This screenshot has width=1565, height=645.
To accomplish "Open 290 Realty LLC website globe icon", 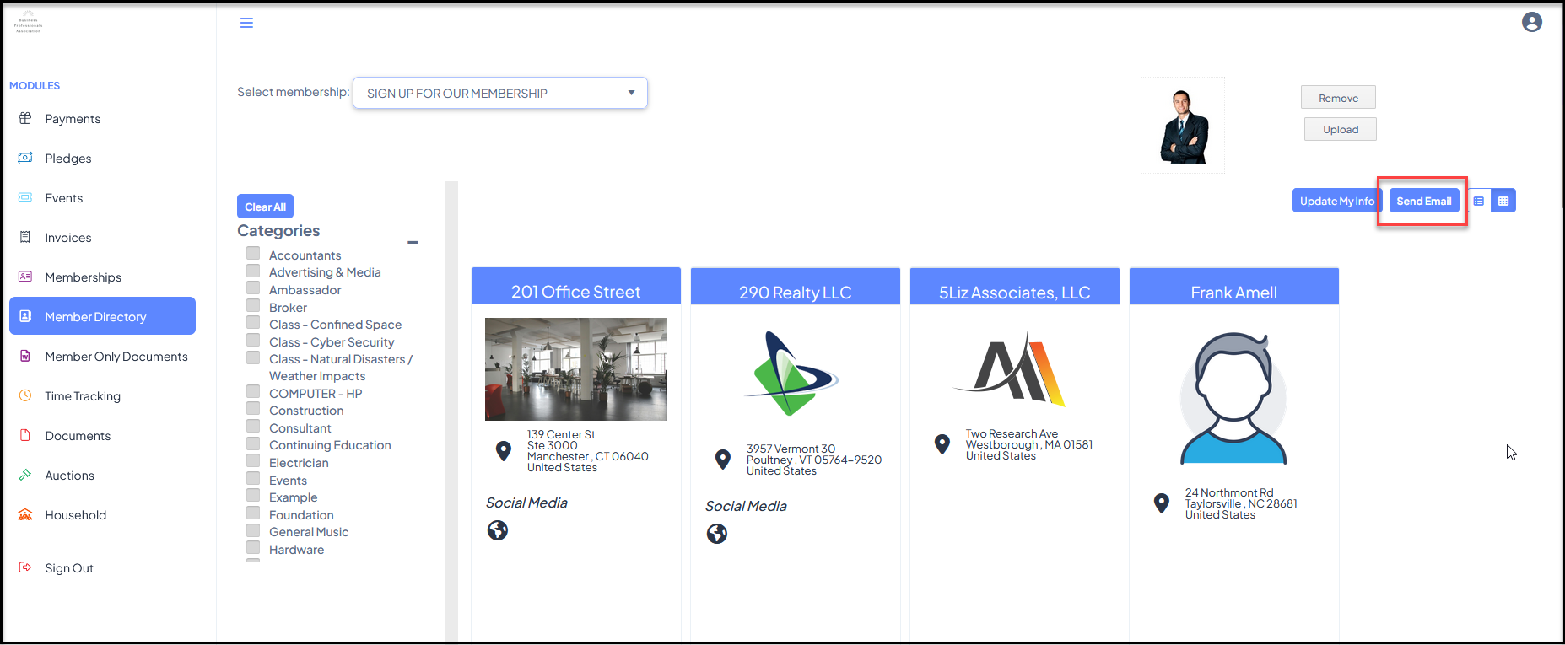I will pos(717,534).
